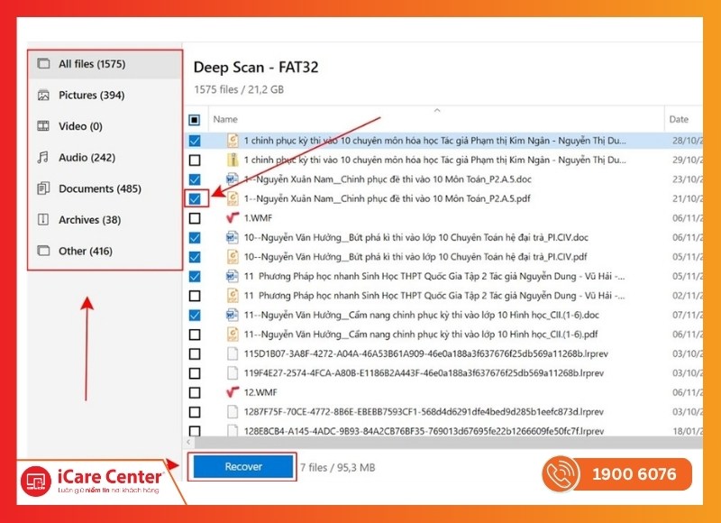Sort files by Date column header

point(679,119)
